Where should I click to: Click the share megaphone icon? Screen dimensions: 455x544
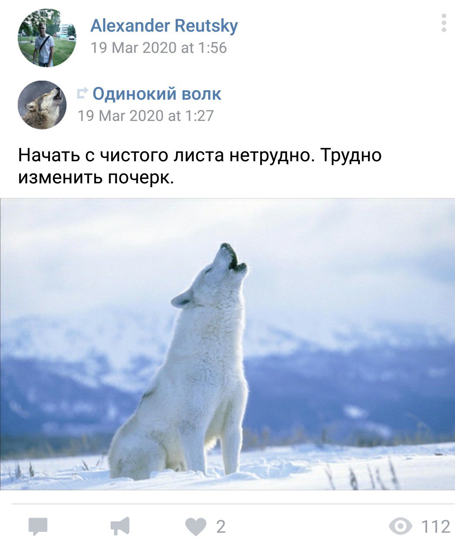[x=120, y=526]
